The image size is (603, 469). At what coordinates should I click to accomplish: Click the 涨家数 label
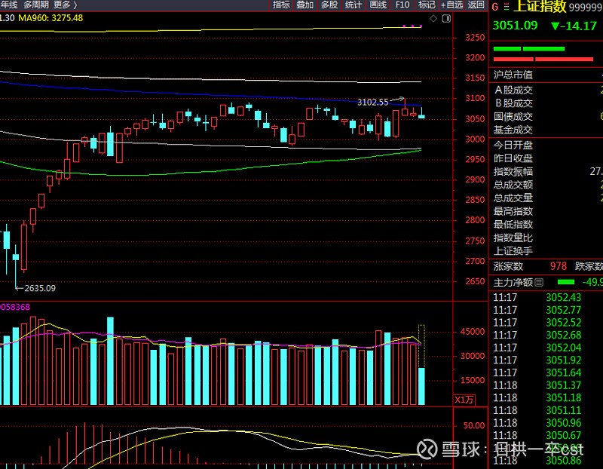coord(508,266)
